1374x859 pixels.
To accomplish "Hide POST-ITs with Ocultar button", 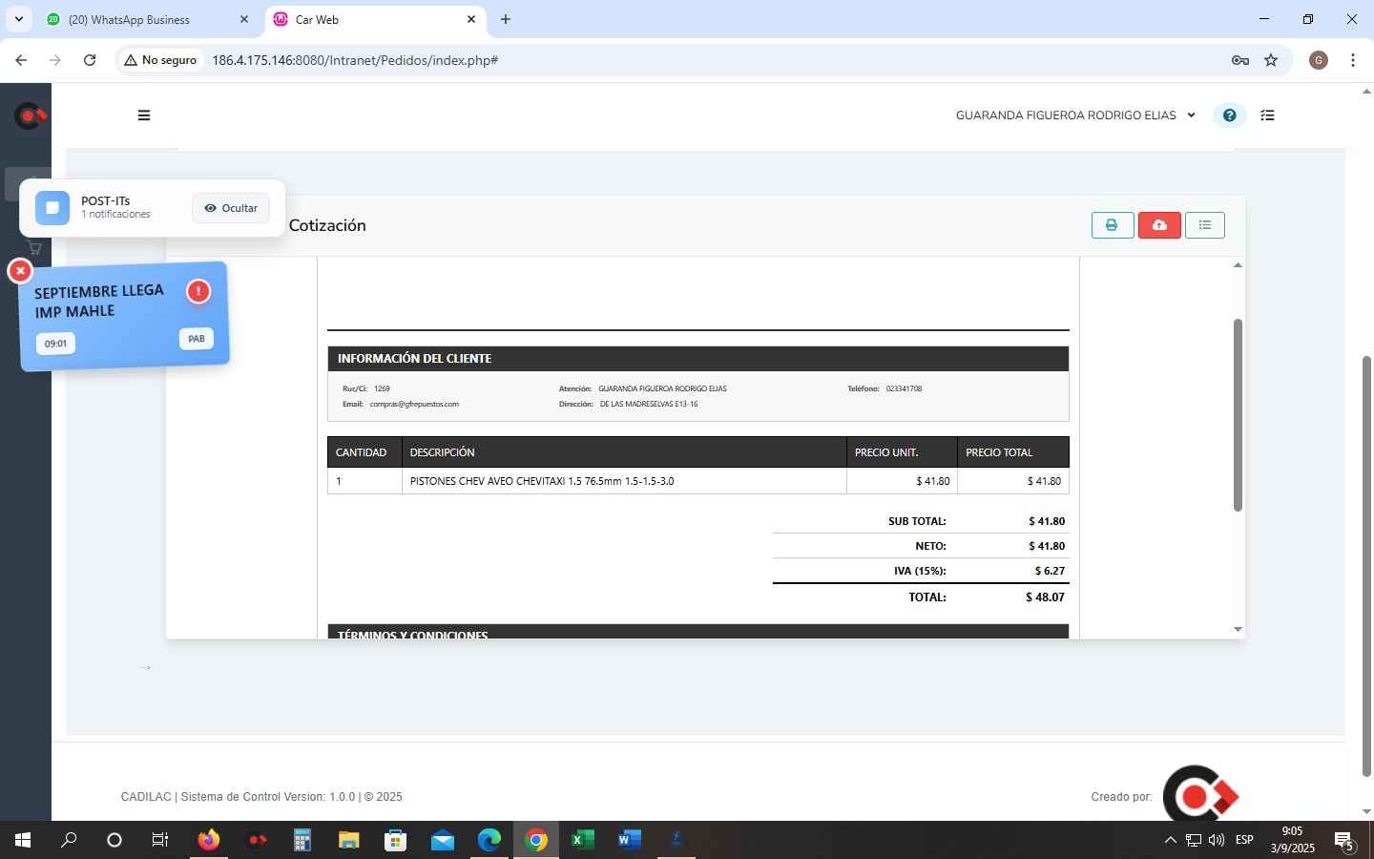I will coord(231,208).
